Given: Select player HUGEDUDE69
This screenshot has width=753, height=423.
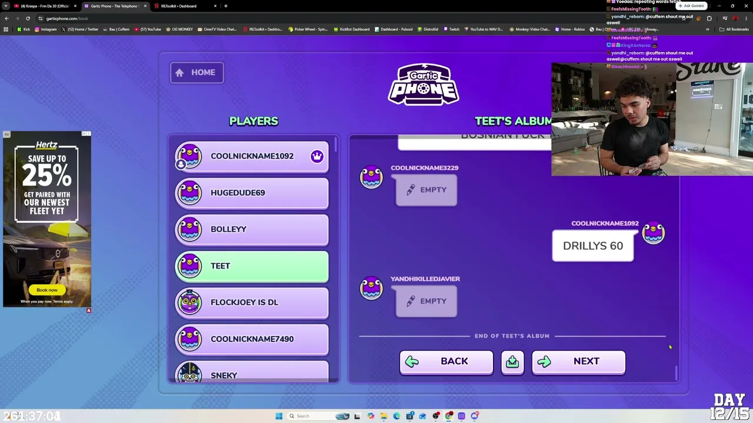Looking at the screenshot, I should pos(252,193).
